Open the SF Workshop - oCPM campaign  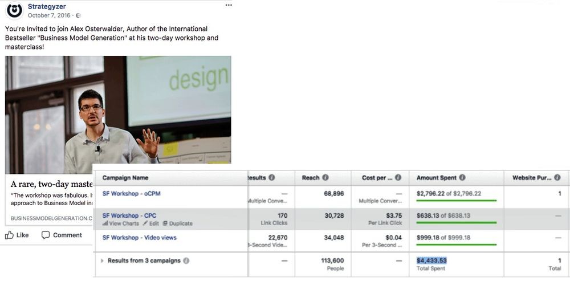click(x=131, y=193)
